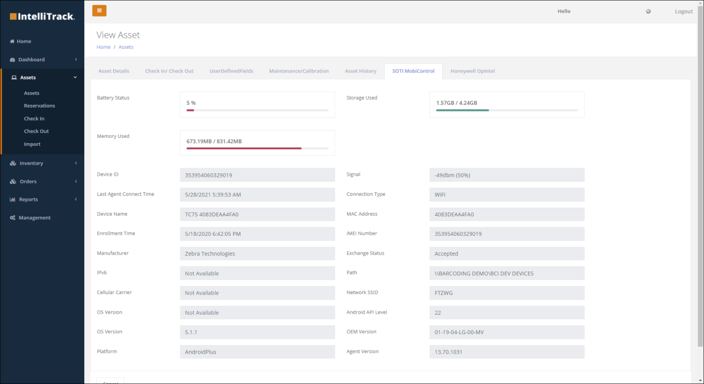Expand the Reports submenu arrow
This screenshot has width=704, height=384.
coord(76,199)
